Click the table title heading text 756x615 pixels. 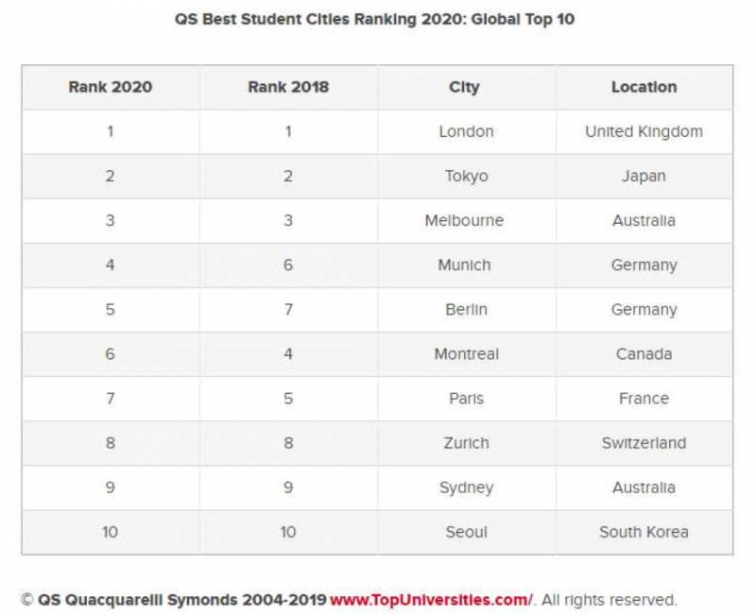pos(375,19)
